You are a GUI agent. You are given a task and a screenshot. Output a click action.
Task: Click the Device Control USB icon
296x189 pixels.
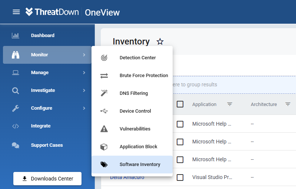[104, 111]
